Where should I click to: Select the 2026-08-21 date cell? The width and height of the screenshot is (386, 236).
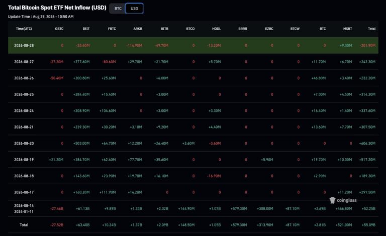click(x=24, y=127)
